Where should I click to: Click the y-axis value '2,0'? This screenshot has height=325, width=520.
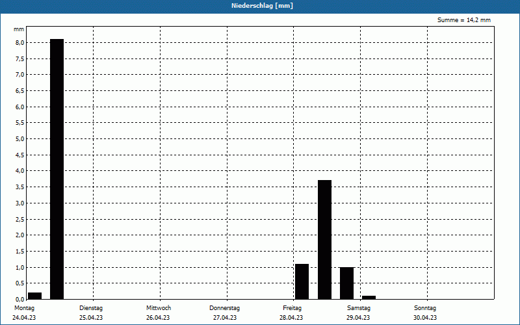tap(19, 235)
